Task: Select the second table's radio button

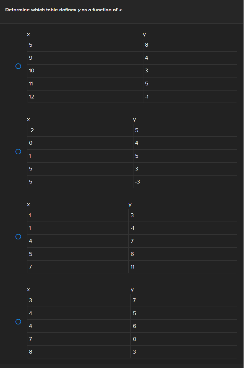Action: [18, 151]
